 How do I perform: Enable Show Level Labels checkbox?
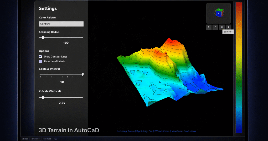[x=40, y=61]
